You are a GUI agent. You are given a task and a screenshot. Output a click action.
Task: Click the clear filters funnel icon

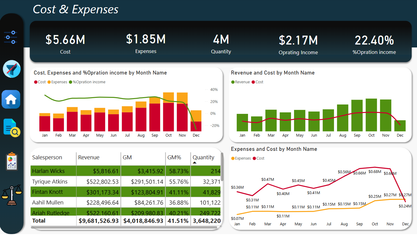(12, 69)
